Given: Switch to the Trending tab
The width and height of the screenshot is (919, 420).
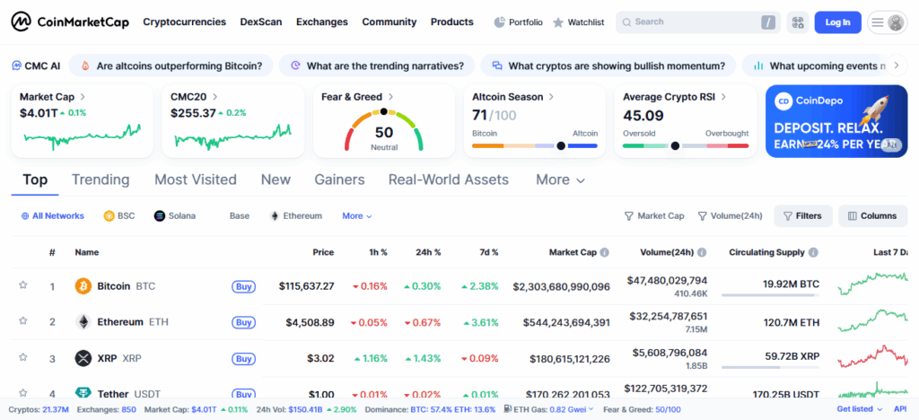Looking at the screenshot, I should click(x=101, y=179).
